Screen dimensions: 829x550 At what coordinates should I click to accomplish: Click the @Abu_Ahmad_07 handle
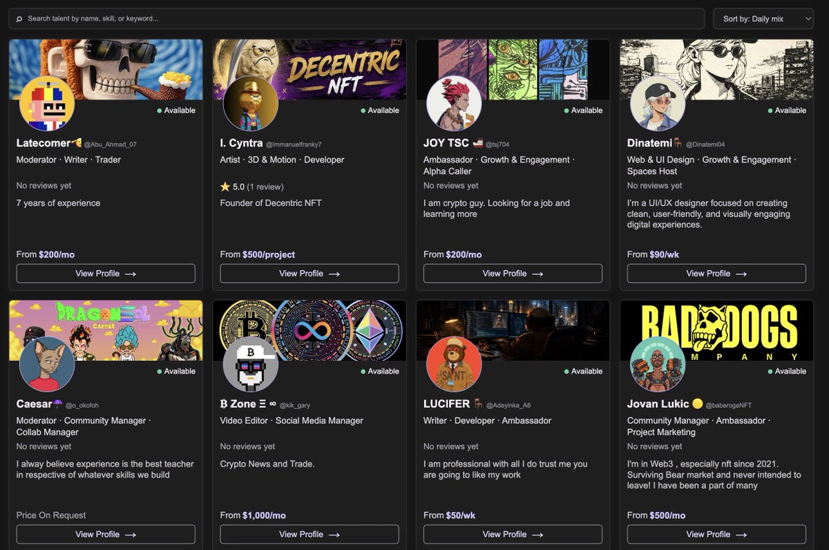click(111, 144)
